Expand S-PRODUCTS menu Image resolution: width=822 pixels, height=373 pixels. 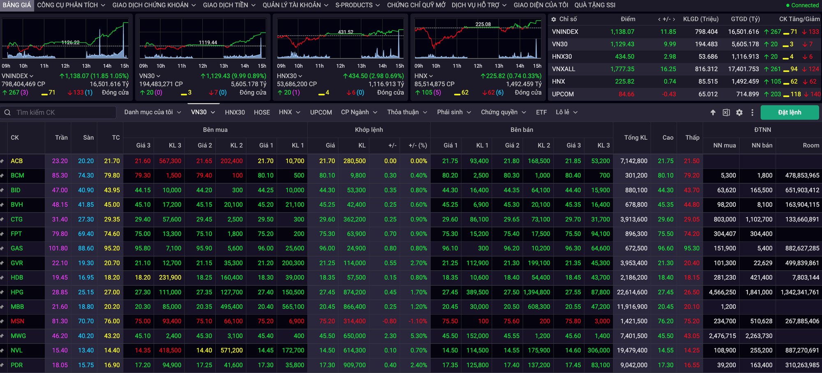(358, 5)
